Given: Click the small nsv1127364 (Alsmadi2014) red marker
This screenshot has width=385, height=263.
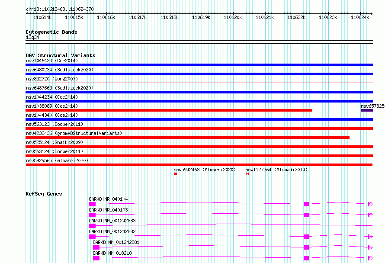Looking at the screenshot, I should coord(247,174).
